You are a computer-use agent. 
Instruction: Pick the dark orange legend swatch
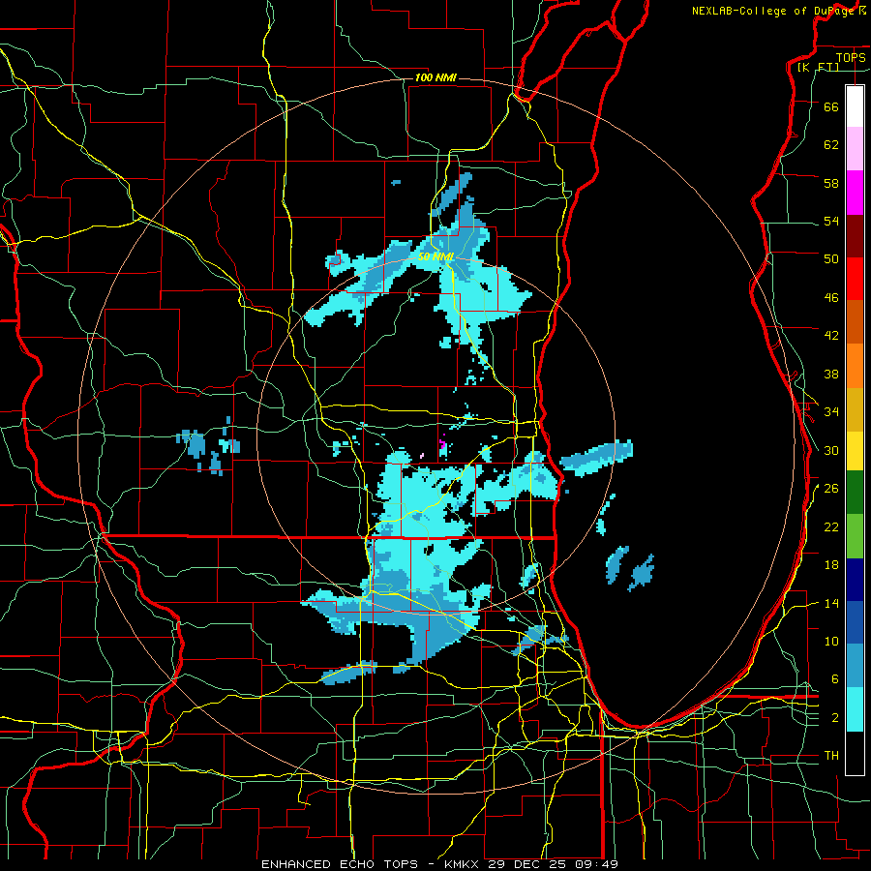[855, 322]
